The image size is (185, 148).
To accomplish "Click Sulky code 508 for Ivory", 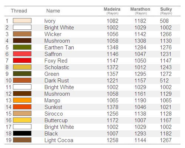I will pos(164,21).
